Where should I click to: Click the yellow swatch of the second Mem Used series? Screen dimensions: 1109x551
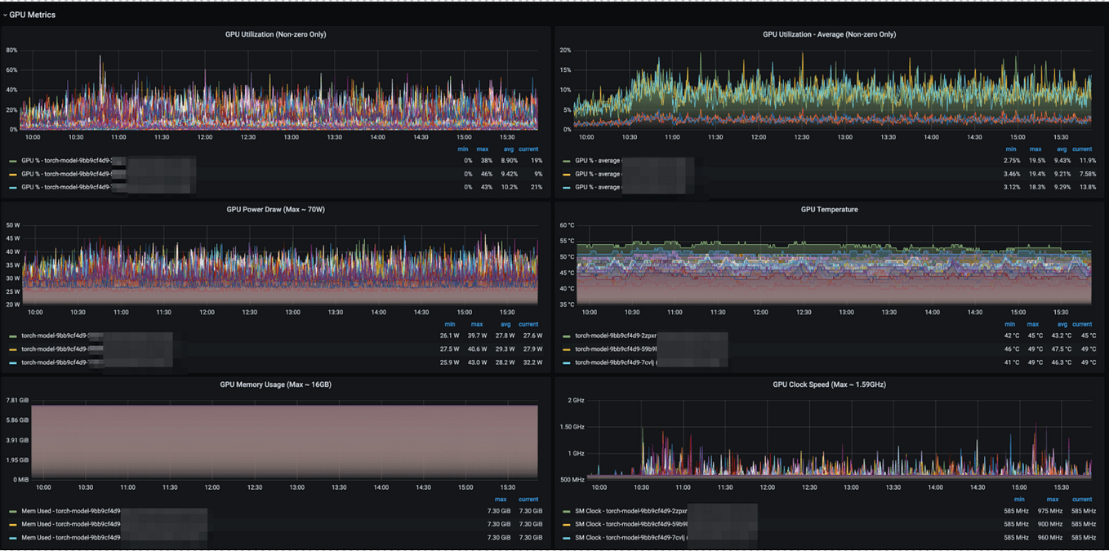tap(13, 524)
